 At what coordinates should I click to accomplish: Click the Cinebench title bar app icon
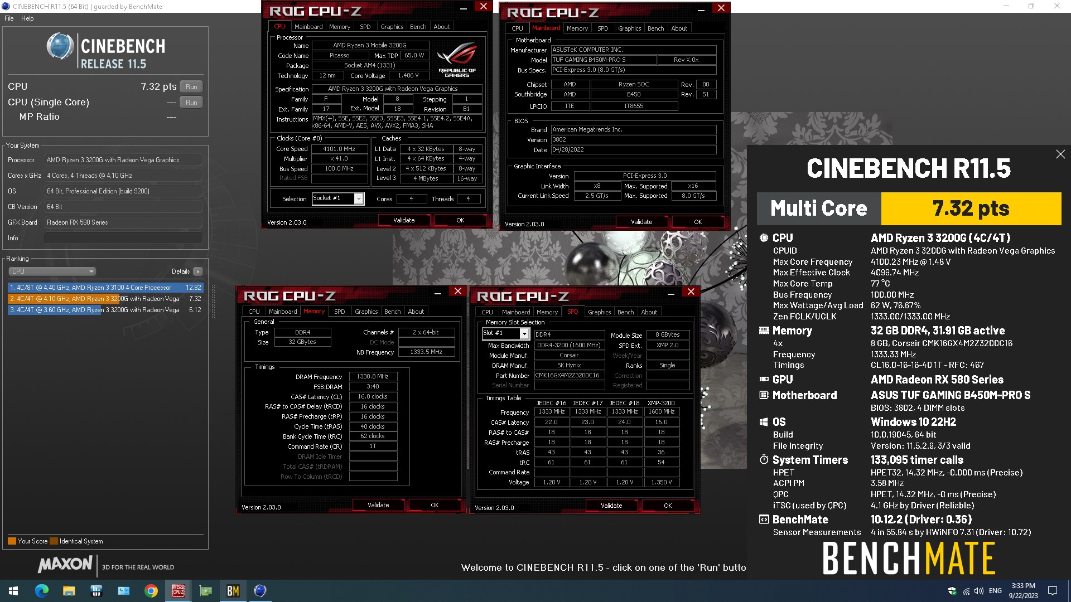(x=6, y=6)
